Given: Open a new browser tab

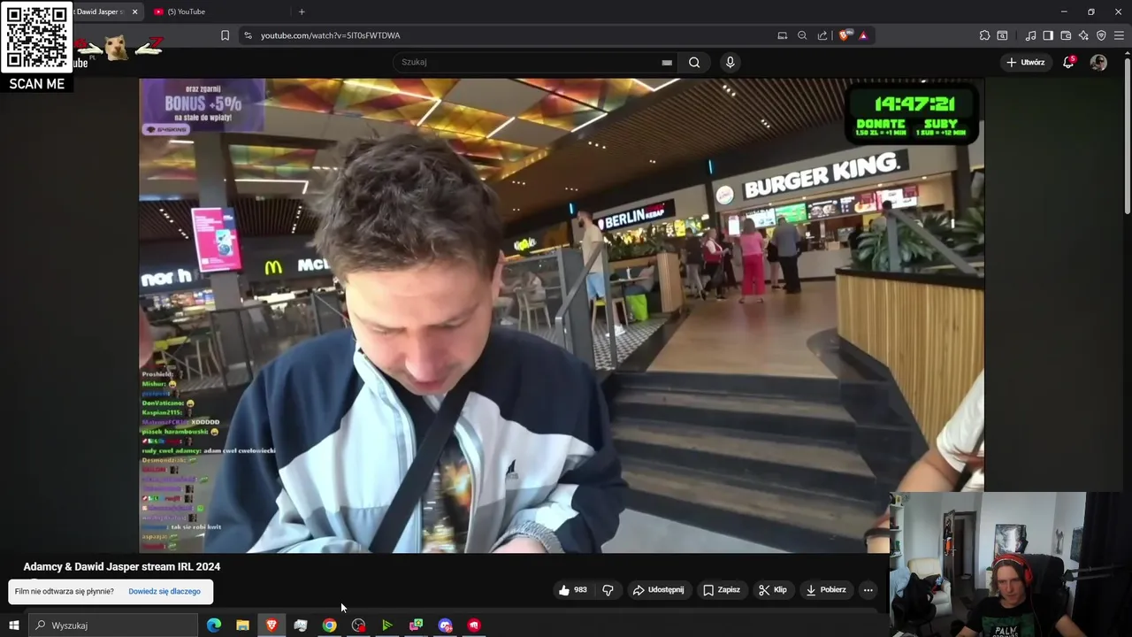Looking at the screenshot, I should [302, 12].
